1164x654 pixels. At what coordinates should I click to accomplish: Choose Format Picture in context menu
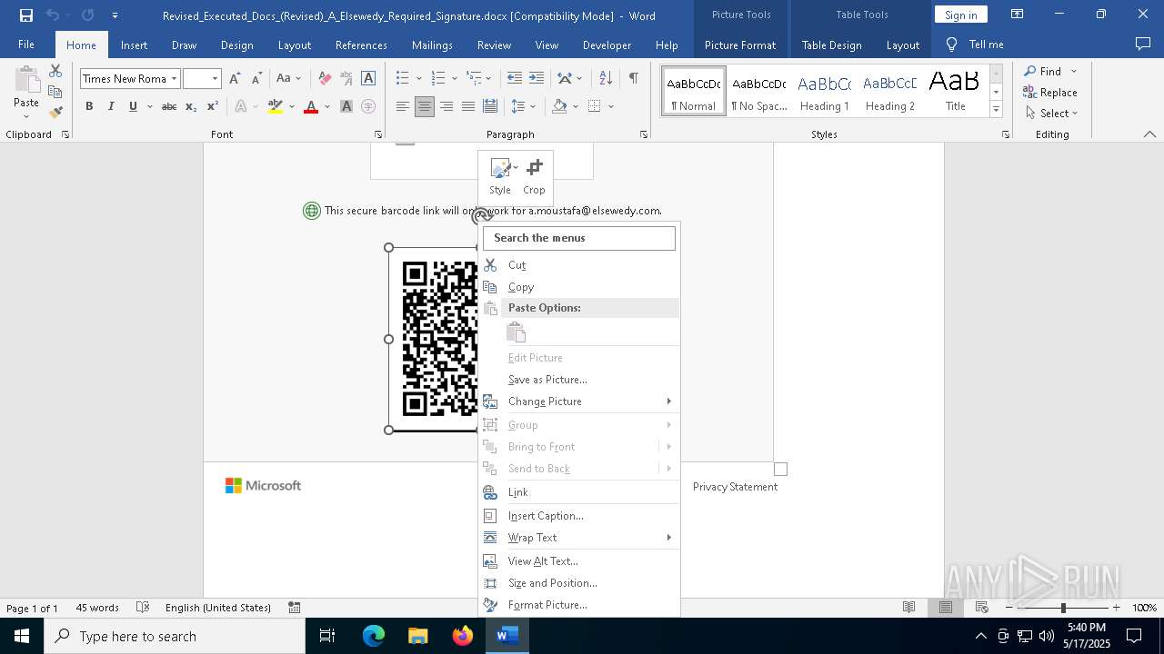[x=580, y=605]
